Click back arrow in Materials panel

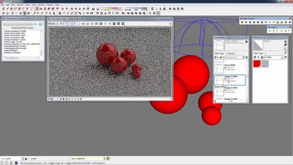tap(255, 57)
